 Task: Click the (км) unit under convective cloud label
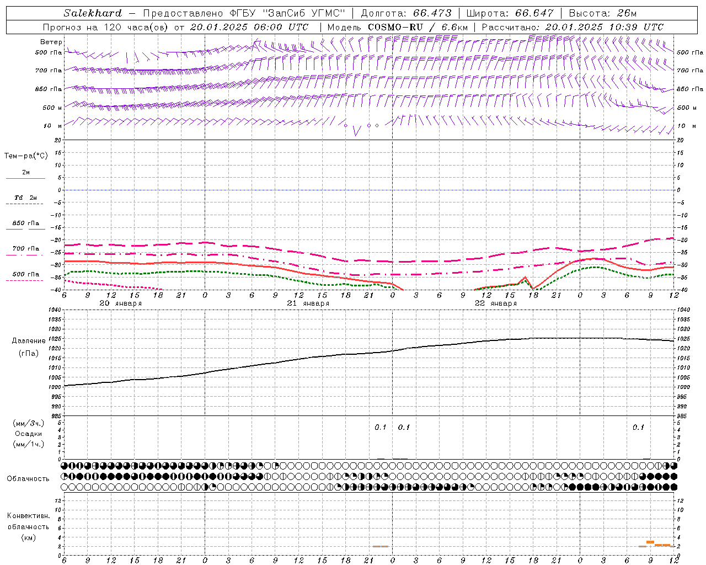pos(28,538)
